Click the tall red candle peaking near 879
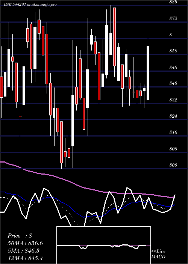 point(114,37)
